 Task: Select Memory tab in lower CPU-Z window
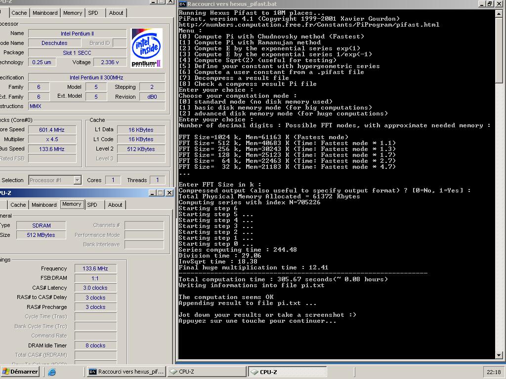click(72, 204)
